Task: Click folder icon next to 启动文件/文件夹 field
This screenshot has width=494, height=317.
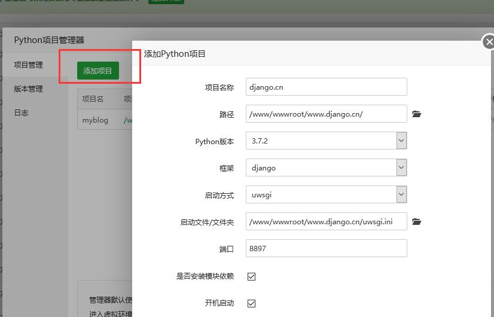Action: pyautogui.click(x=417, y=222)
